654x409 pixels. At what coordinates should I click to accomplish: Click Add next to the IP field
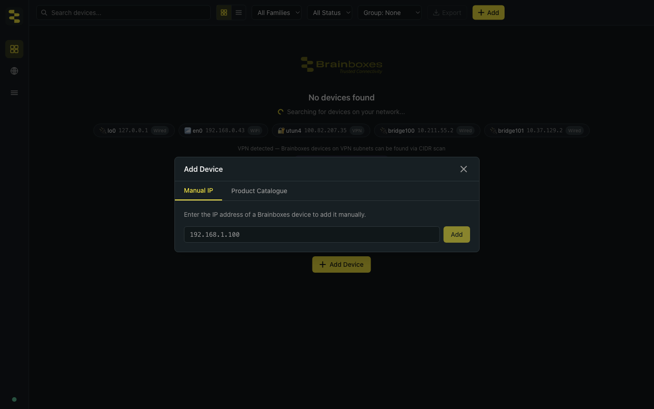pyautogui.click(x=457, y=234)
